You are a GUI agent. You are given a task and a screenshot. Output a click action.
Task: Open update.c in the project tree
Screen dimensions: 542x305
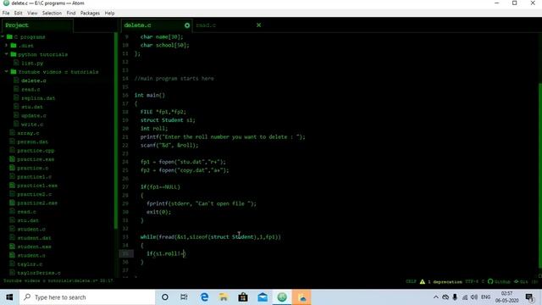coord(34,115)
